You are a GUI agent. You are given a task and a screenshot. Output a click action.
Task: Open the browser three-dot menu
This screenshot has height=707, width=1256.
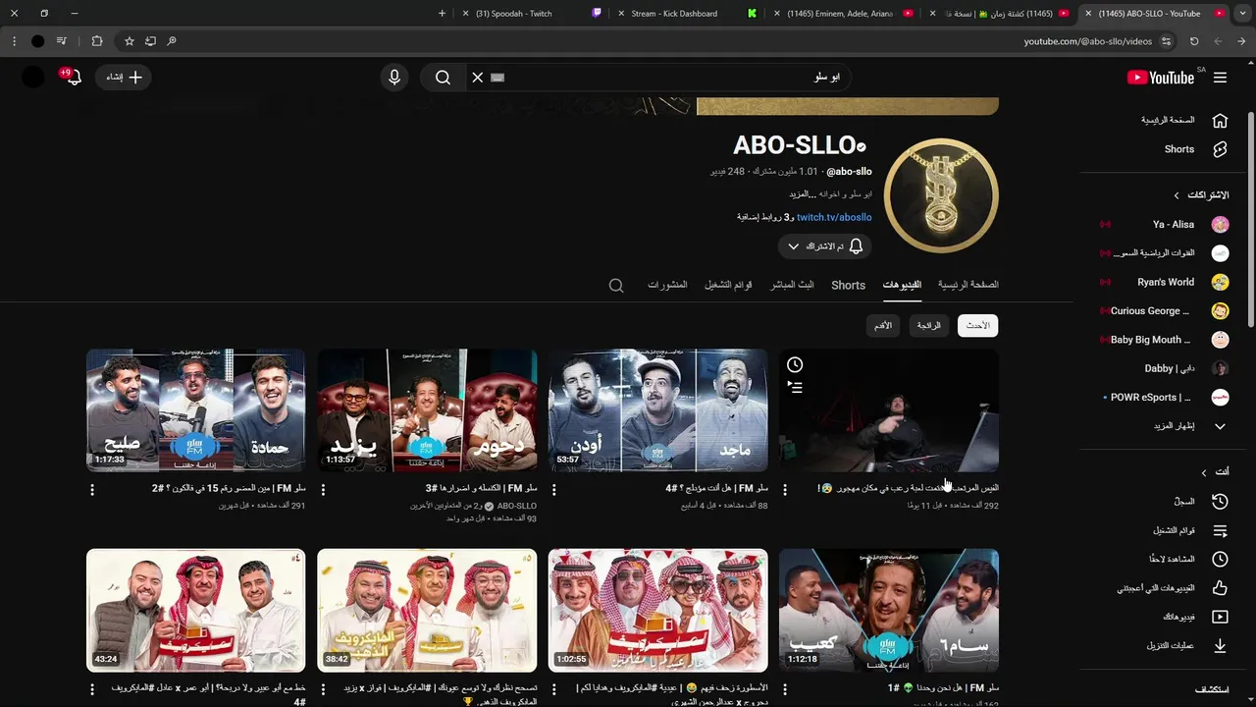(14, 41)
